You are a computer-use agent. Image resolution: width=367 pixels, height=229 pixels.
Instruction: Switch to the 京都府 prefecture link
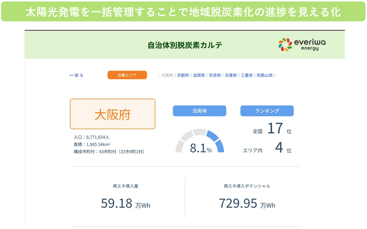[x=183, y=75]
